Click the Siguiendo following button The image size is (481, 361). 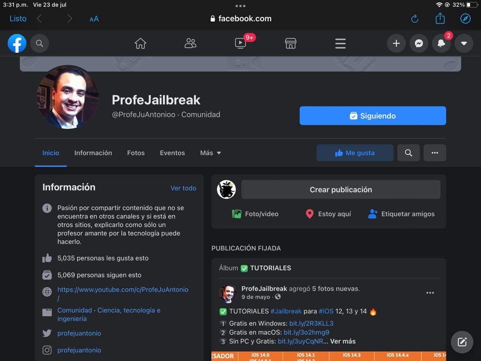pyautogui.click(x=372, y=116)
